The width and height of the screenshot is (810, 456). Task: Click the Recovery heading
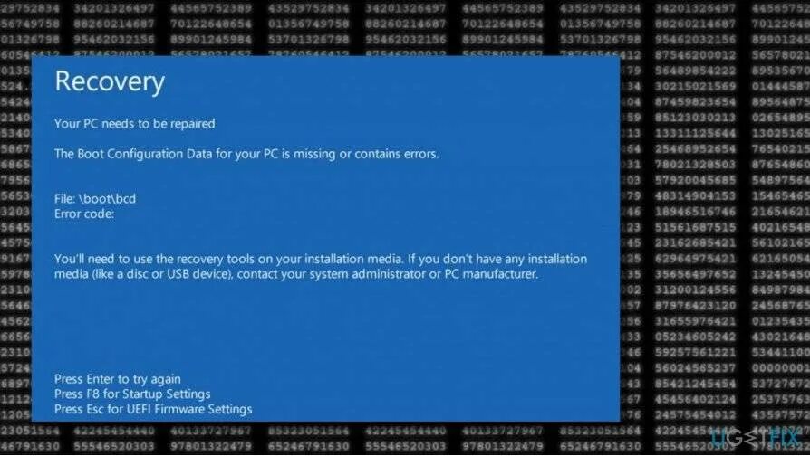pyautogui.click(x=110, y=82)
